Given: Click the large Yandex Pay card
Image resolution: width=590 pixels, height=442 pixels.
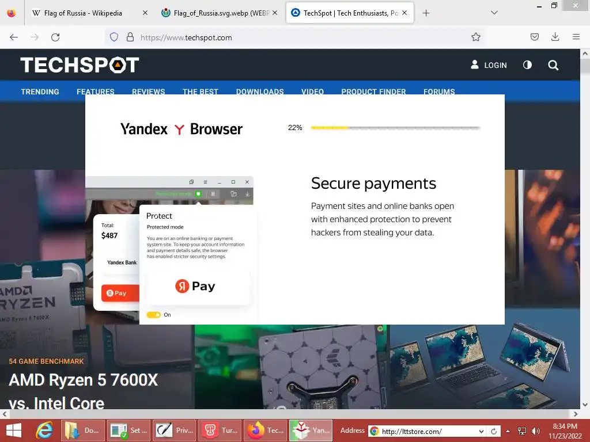Looking at the screenshot, I should tap(198, 287).
